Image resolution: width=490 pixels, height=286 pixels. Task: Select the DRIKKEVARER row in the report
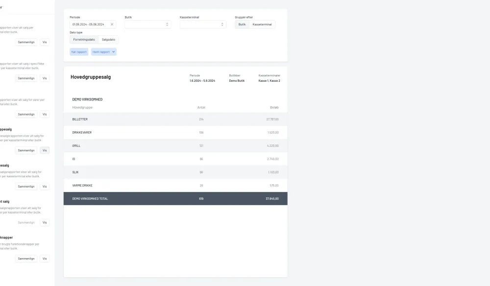[175, 132]
